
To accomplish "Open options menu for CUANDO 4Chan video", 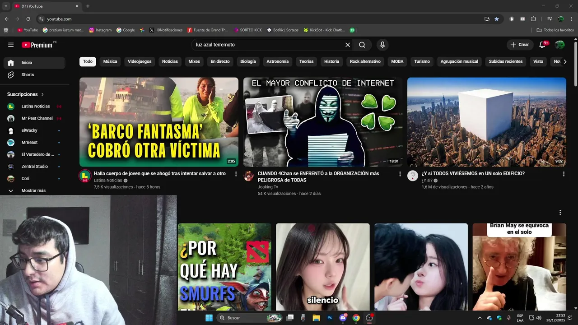I will [x=400, y=174].
